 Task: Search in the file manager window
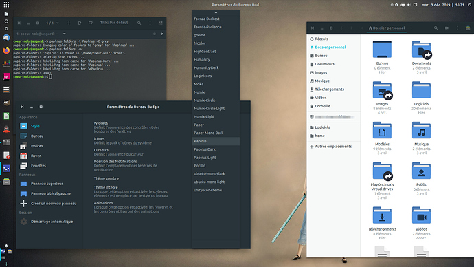point(436,28)
